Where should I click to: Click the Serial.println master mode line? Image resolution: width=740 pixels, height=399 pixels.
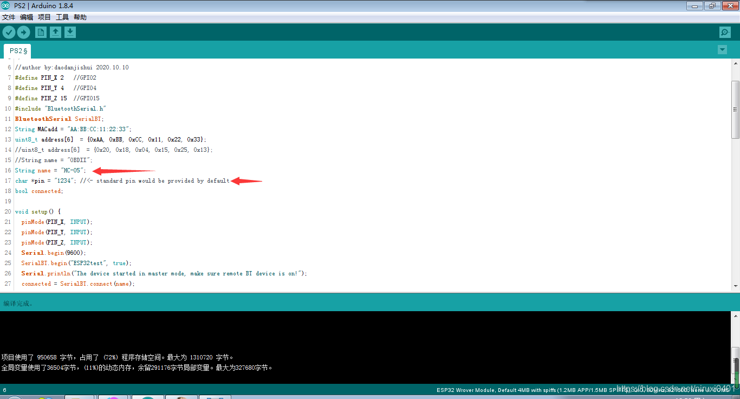pyautogui.click(x=164, y=273)
